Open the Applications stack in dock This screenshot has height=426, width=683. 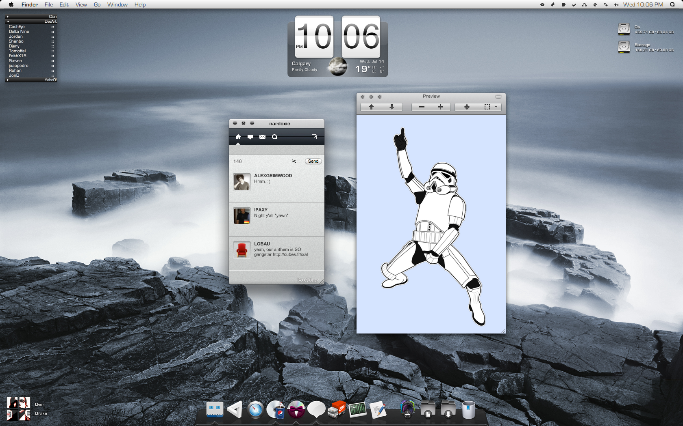coord(407,409)
